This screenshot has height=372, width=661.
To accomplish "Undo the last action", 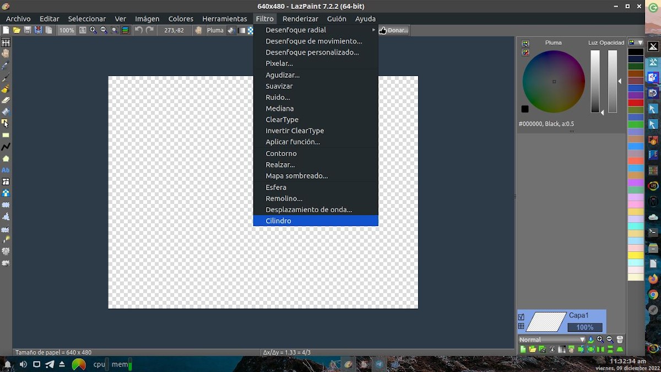I will click(x=139, y=30).
